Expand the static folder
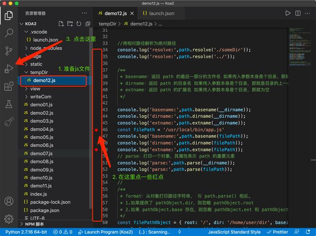 [26, 64]
